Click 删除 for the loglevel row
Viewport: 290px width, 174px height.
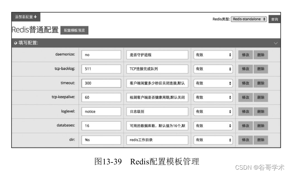pos(260,112)
